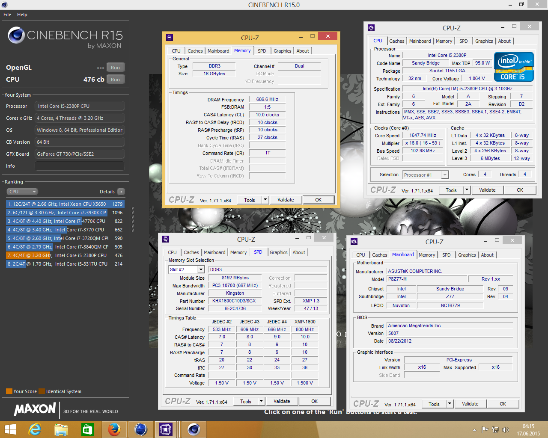Click the Cinebench title bar icon
This screenshot has height=438, width=548.
[4, 5]
